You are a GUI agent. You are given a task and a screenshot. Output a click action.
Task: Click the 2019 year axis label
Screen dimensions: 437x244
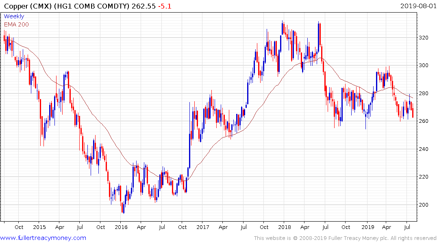tap(368, 227)
